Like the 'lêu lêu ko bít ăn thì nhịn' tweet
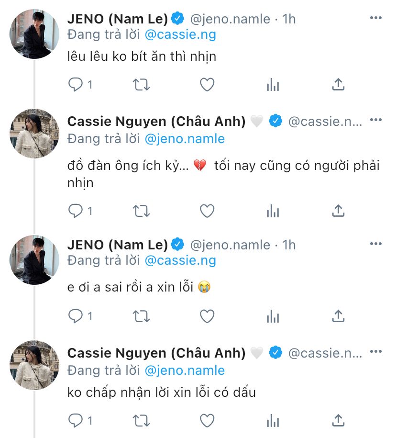The width and height of the screenshot is (396, 438). tap(207, 85)
